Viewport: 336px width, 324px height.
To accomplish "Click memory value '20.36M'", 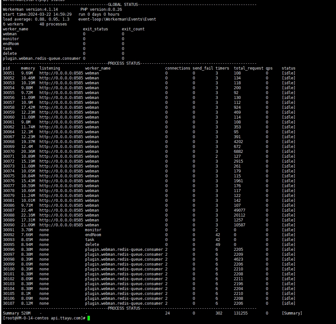I will pos(28,152).
